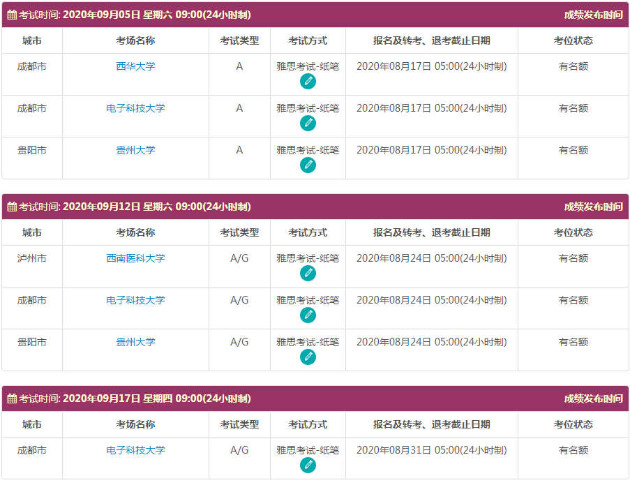Click pencil icon in the 西华大学 row
The image size is (630, 492).
[x=308, y=82]
